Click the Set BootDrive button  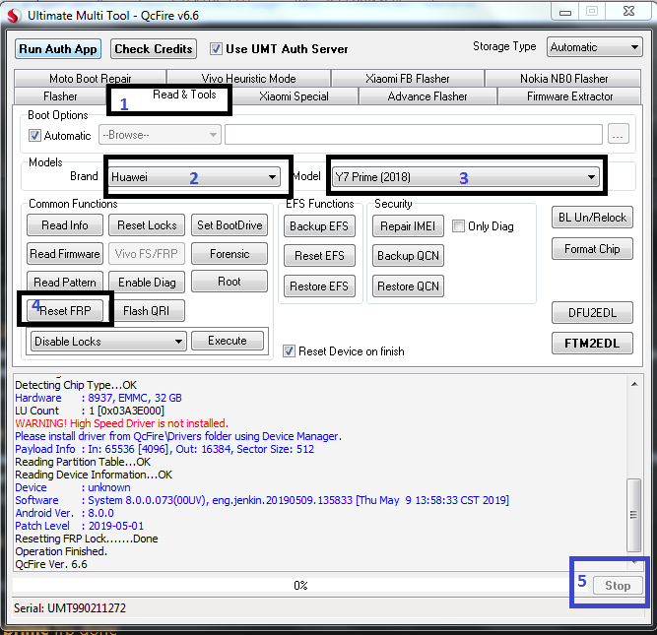pos(230,225)
